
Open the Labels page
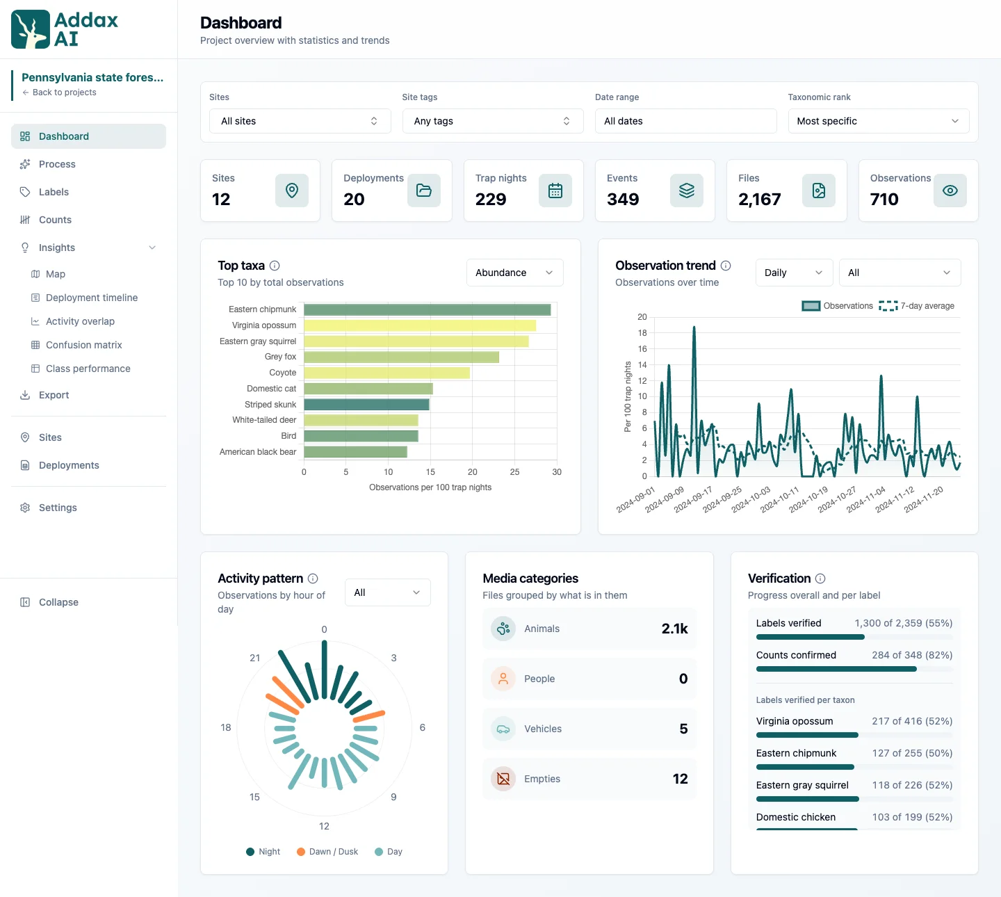click(x=88, y=192)
